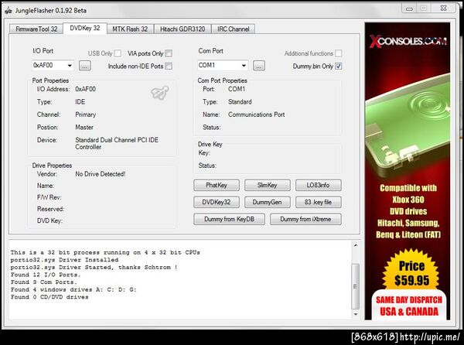The height and width of the screenshot is (345, 464).
Task: Click log line 'Found 0 CD/DVD drives'
Action: (49, 297)
